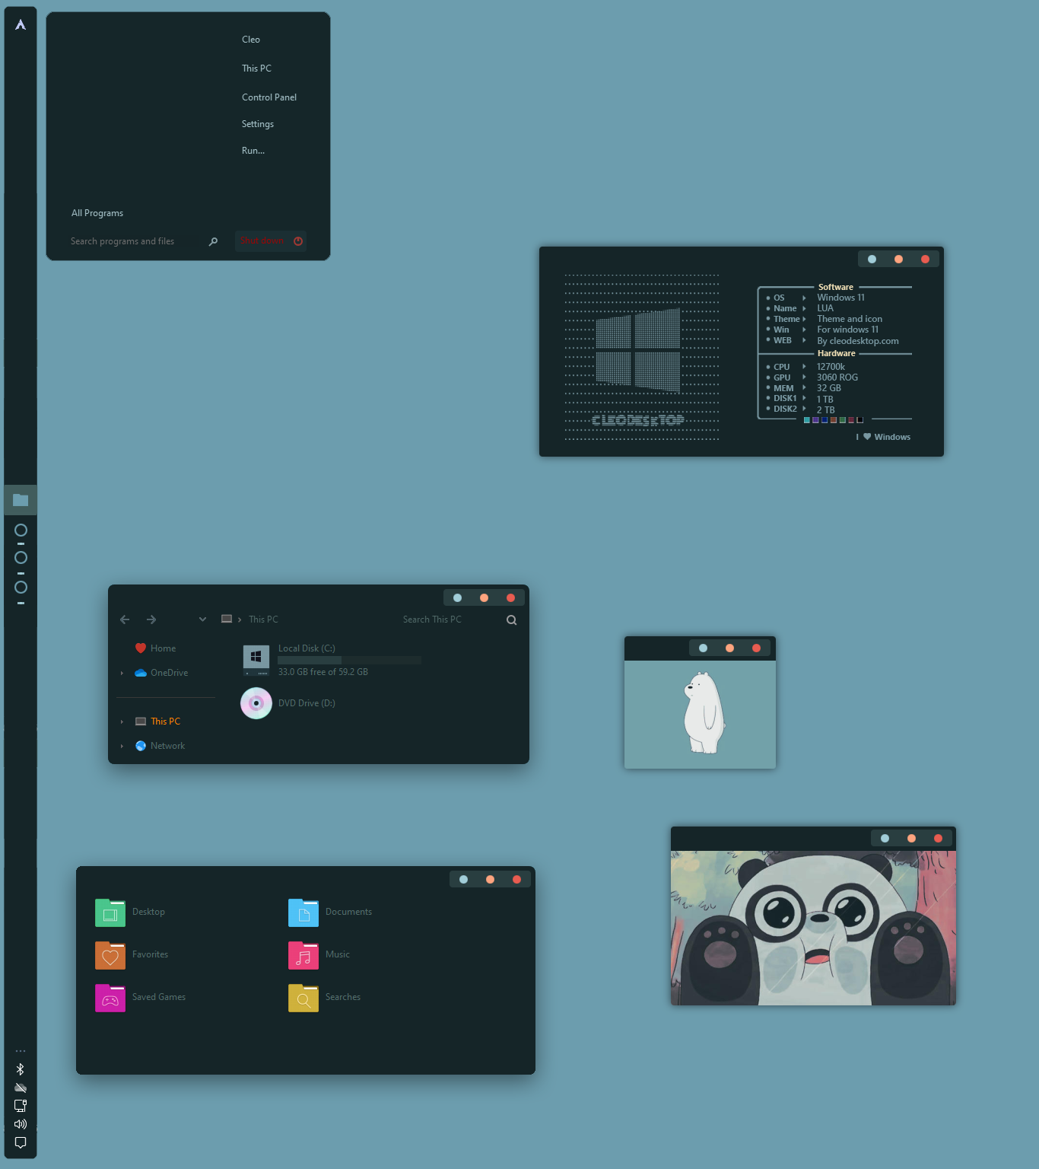Choose Run... in the Start menu
Screen dimensions: 1039x1169
point(253,151)
